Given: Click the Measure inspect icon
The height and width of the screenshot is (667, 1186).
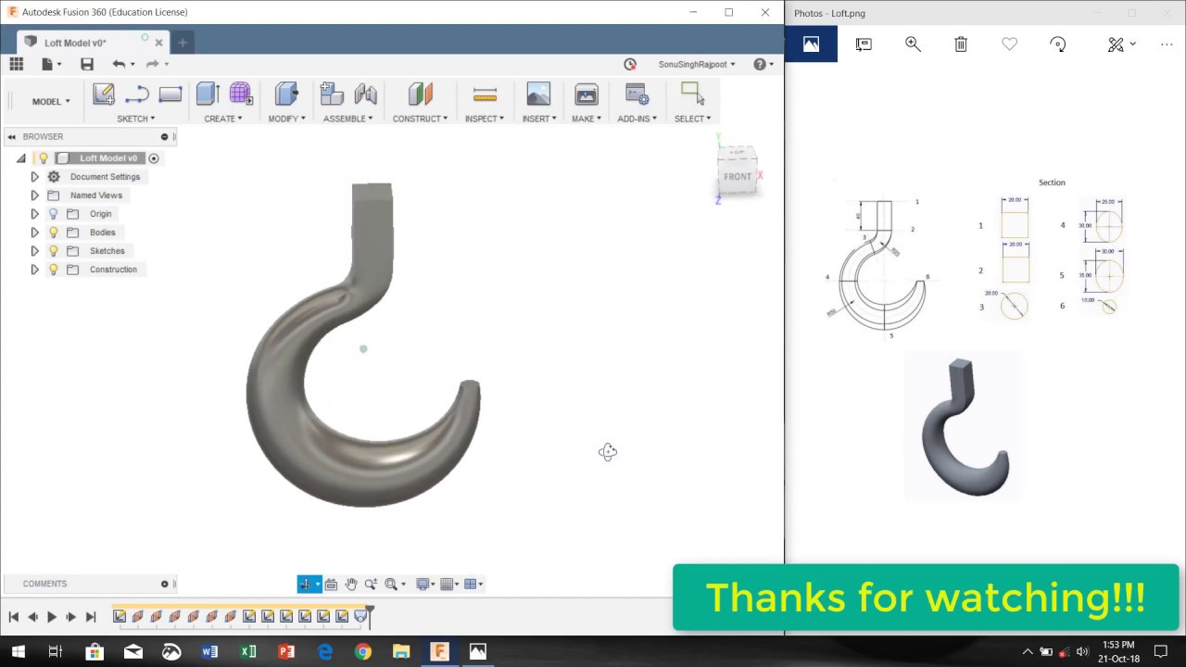Looking at the screenshot, I should click(485, 94).
